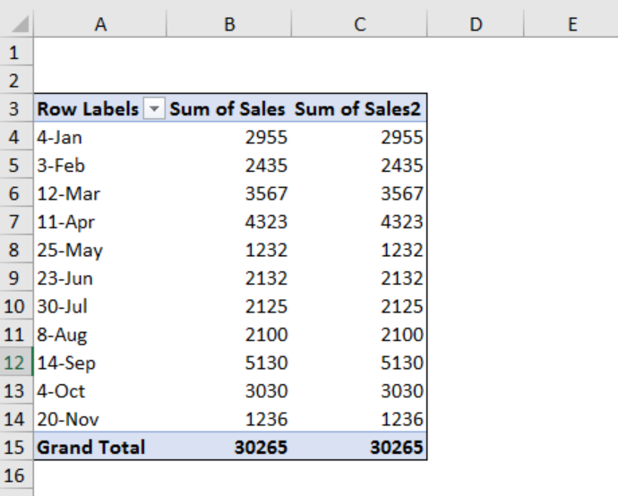Click the Sum of Sales header cell
The image size is (618, 496).
(229, 108)
